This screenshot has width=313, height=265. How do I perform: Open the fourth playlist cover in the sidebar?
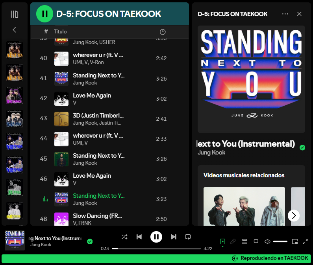click(15, 119)
